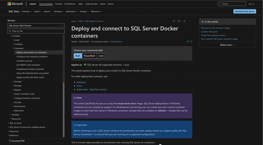Open the Certifications tab
Image resolution: width=263 pixels, height=145 pixels.
point(70,4)
